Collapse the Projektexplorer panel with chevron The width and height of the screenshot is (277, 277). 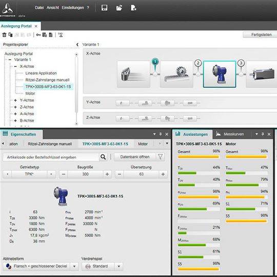point(77,45)
